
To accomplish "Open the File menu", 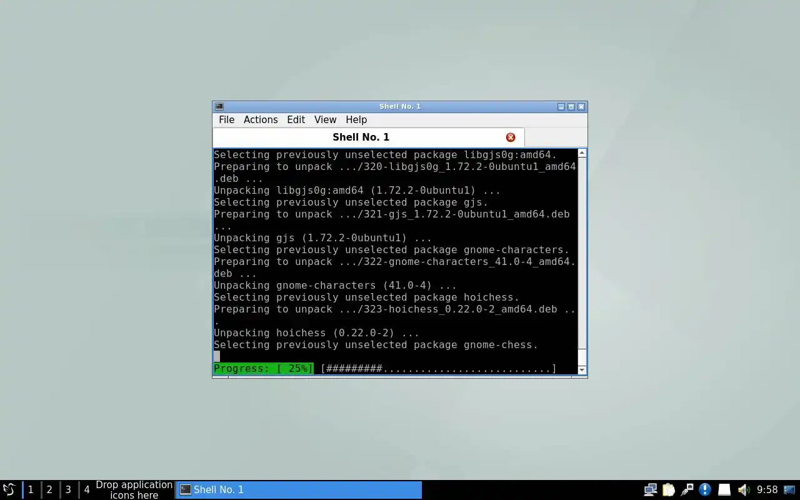I will 226,119.
